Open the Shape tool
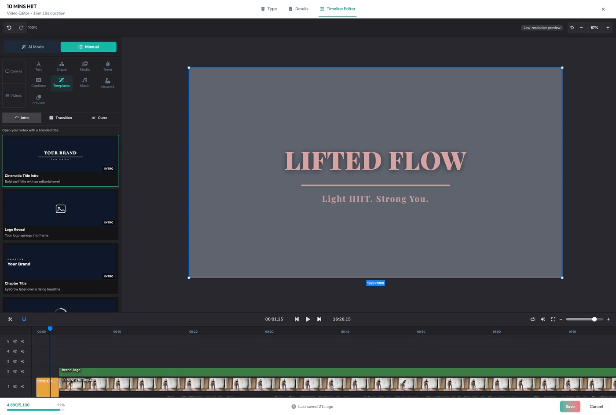The width and height of the screenshot is (616, 415). tap(62, 66)
